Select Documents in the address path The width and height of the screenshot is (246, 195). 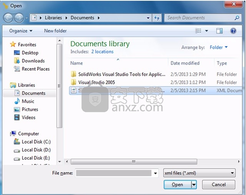tap(82, 18)
